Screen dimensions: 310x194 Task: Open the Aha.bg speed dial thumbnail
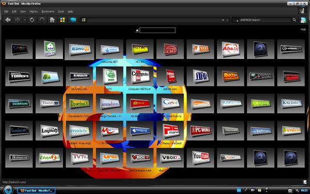click(x=230, y=49)
